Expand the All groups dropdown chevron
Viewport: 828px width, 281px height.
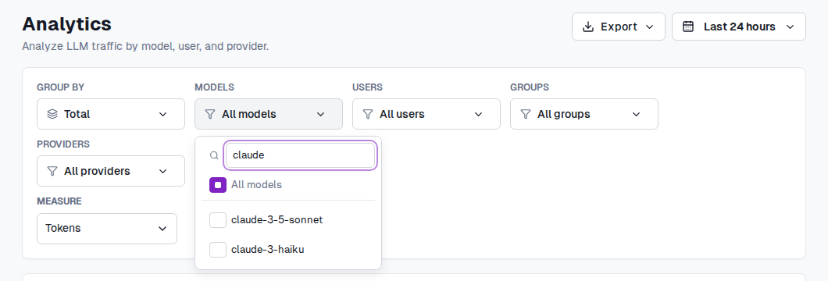[x=637, y=114]
